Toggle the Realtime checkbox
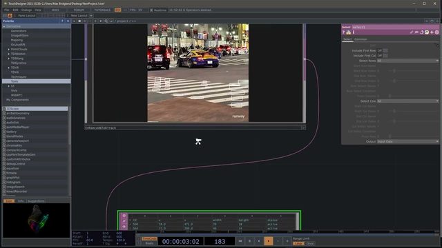Screen dimensions: 442x248 pos(151,10)
